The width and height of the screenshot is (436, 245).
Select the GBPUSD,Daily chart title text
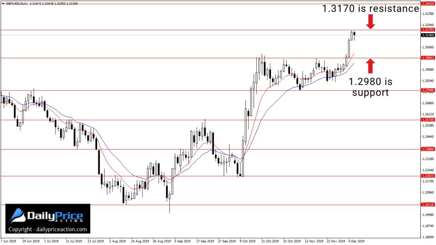[17, 3]
